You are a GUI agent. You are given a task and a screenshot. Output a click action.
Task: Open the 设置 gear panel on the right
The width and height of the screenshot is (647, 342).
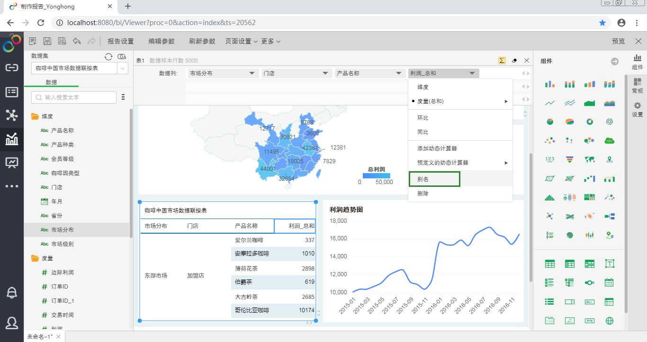pos(638,109)
